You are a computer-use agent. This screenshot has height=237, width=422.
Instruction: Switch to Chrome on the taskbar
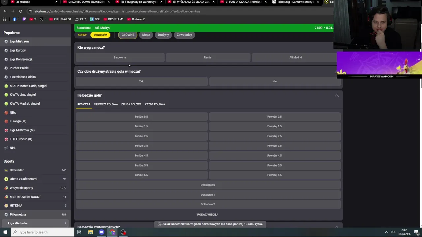[x=112, y=232]
